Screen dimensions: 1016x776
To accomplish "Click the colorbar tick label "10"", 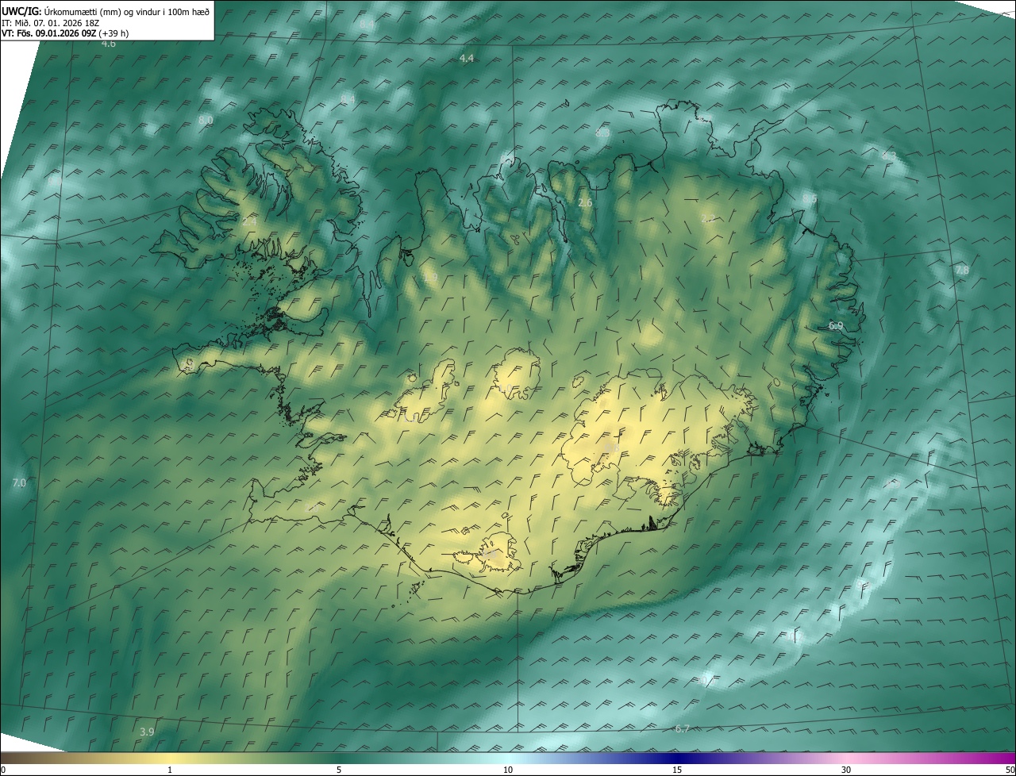I will point(508,770).
